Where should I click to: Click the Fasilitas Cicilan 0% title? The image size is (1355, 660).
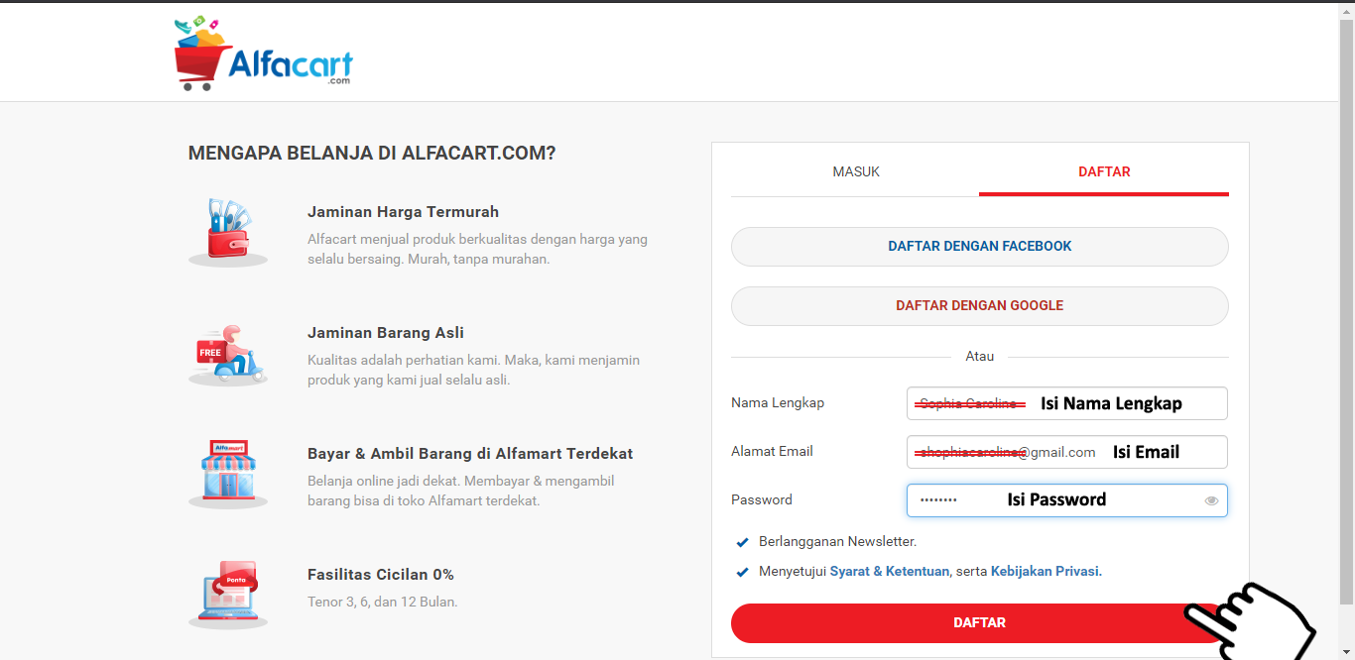coord(381,575)
